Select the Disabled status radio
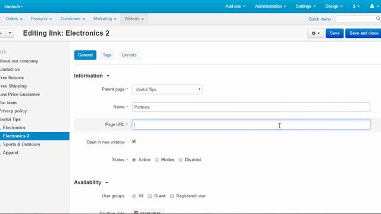This screenshot has width=381, height=214. (180, 160)
